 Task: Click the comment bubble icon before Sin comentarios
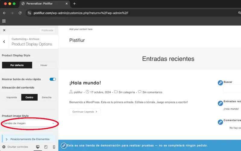[139, 92]
